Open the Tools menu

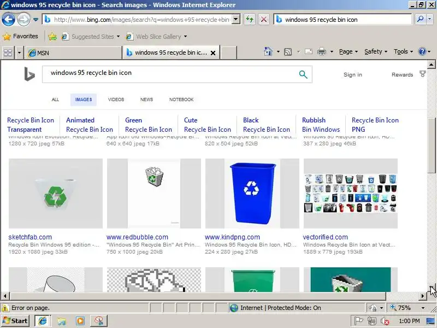pos(403,51)
